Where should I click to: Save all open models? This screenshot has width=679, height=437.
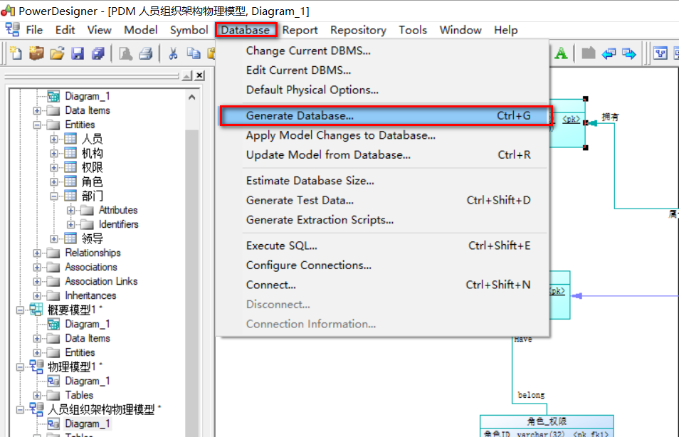[x=97, y=53]
